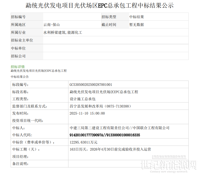
Task: Click the 水利桥梁建筑,能源化工 industry value
Action: (x=63, y=32)
